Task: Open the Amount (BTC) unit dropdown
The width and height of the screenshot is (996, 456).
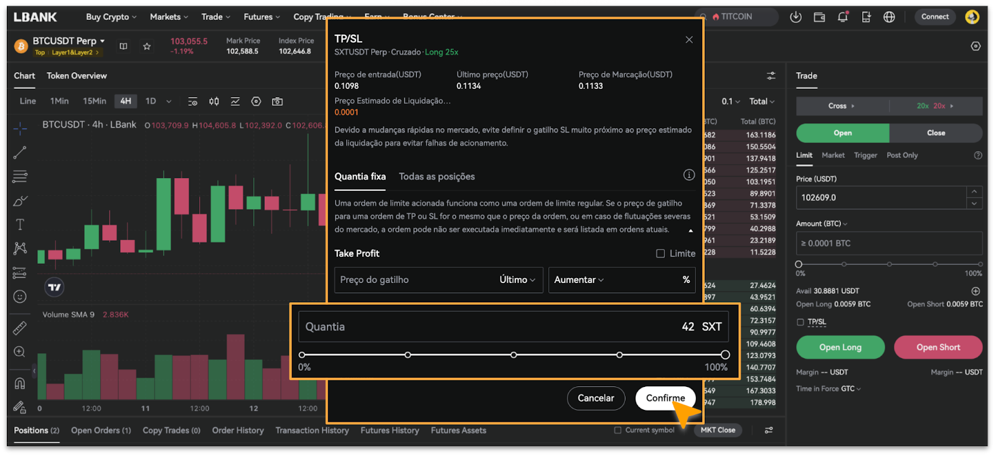Action: (x=822, y=223)
